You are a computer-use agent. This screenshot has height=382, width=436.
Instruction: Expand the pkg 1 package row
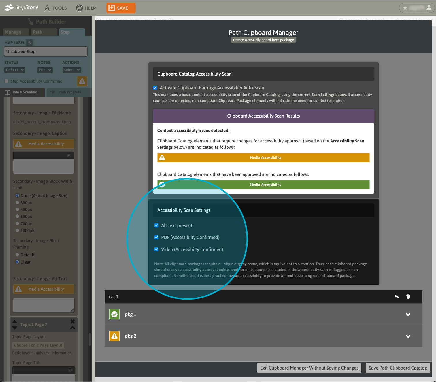pos(408,315)
